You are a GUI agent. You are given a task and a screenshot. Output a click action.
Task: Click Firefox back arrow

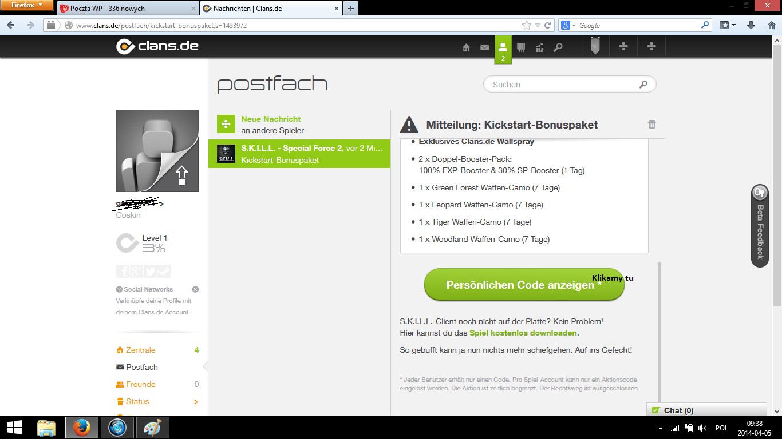tap(10, 25)
